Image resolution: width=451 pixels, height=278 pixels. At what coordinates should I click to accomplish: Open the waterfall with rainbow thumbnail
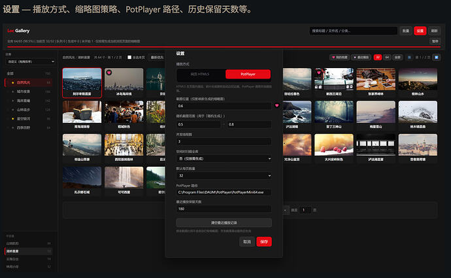(124, 177)
